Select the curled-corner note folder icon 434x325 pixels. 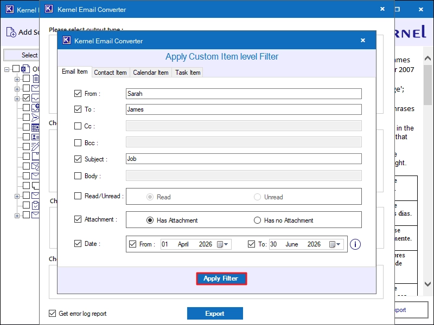pos(35,185)
